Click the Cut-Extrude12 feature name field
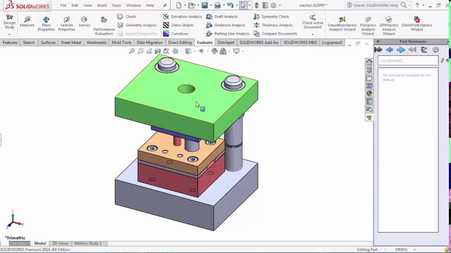Screen dimensions: 451x253 (408, 60)
